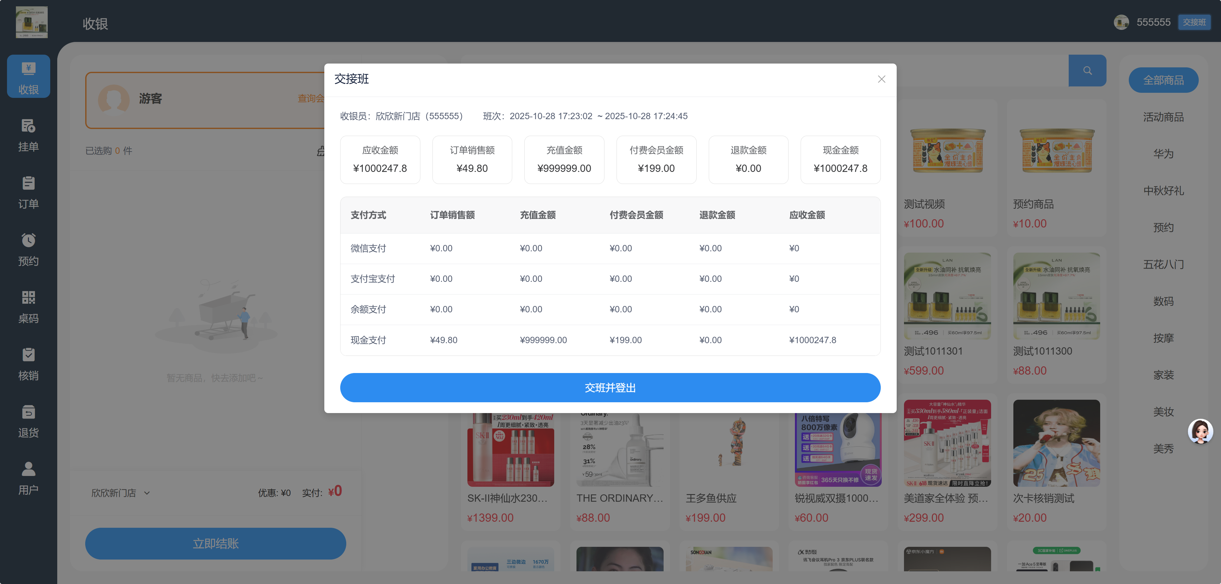This screenshot has height=584, width=1221.
Task: Click the floating assistant avatar
Action: coord(1201,431)
